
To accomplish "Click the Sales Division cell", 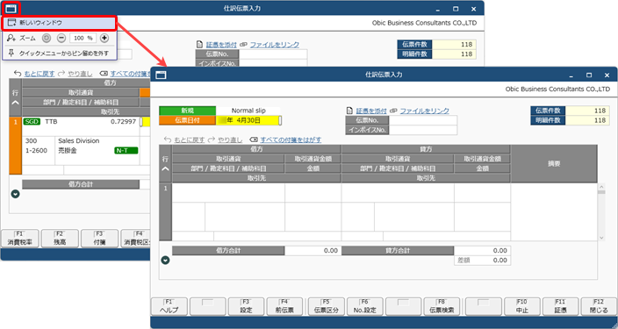I will pos(78,140).
